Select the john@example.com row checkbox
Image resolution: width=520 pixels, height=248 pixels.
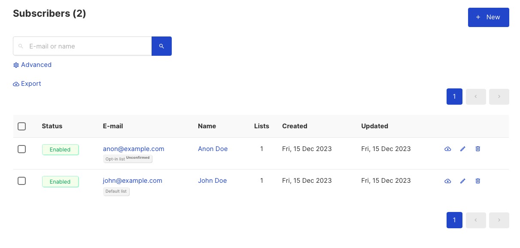coord(21,181)
